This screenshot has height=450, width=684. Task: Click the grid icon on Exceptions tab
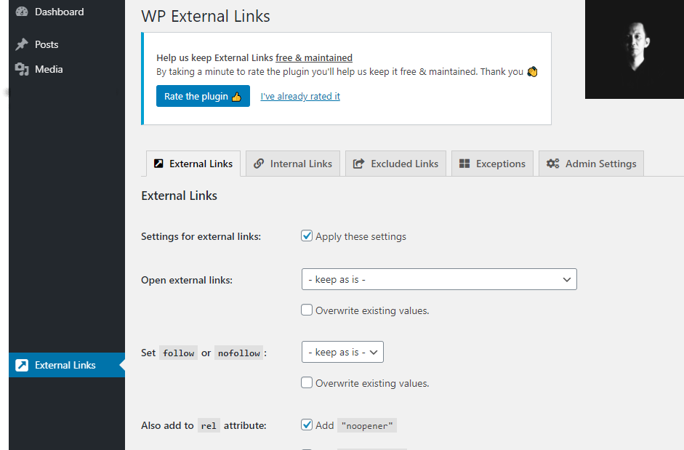click(464, 164)
